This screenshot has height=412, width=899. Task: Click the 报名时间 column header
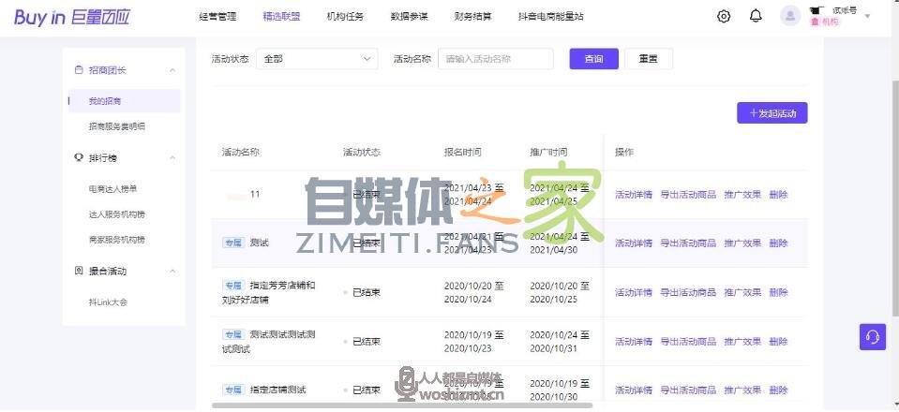[463, 153]
